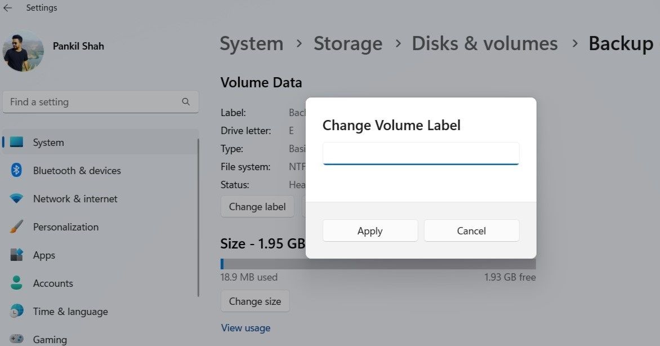Click the Network Wi-Fi icon
The width and height of the screenshot is (660, 346).
tap(16, 198)
